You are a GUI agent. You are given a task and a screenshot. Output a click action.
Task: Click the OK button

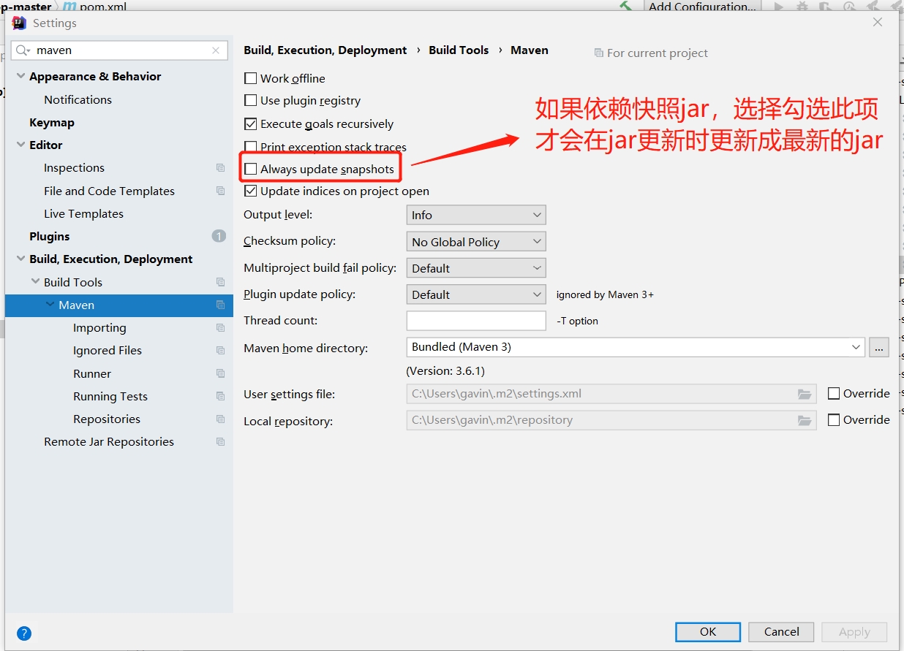click(707, 632)
